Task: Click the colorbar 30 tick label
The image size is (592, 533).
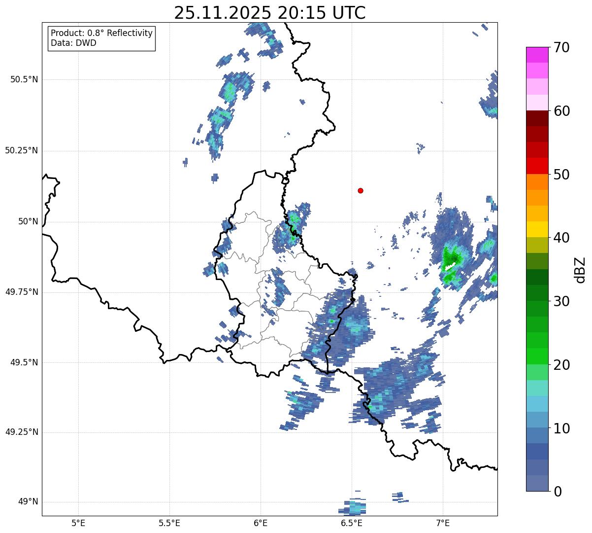Action: pyautogui.click(x=561, y=301)
